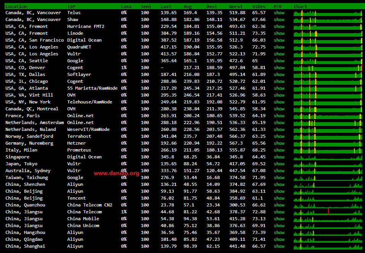Click the Loss column header
This screenshot has height=253, width=365.
click(126, 6)
